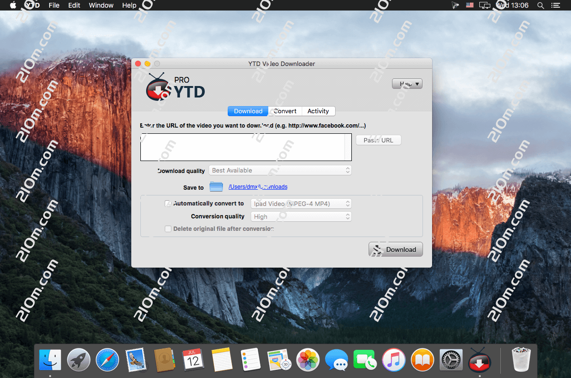Click the yellow minimize window button
Viewport: 571px width, 378px height.
coord(148,64)
